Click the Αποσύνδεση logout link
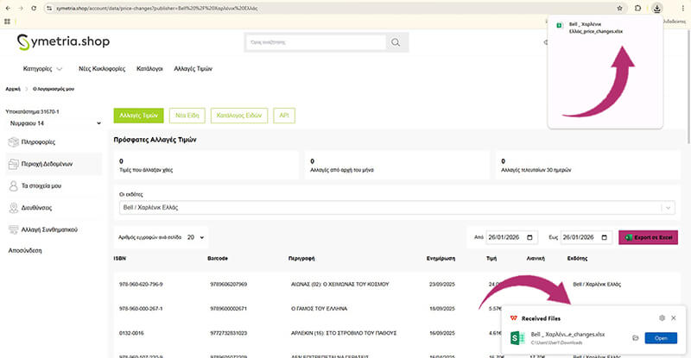The image size is (691, 358). (26, 250)
